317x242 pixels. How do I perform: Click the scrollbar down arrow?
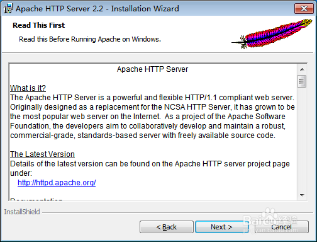302,195
